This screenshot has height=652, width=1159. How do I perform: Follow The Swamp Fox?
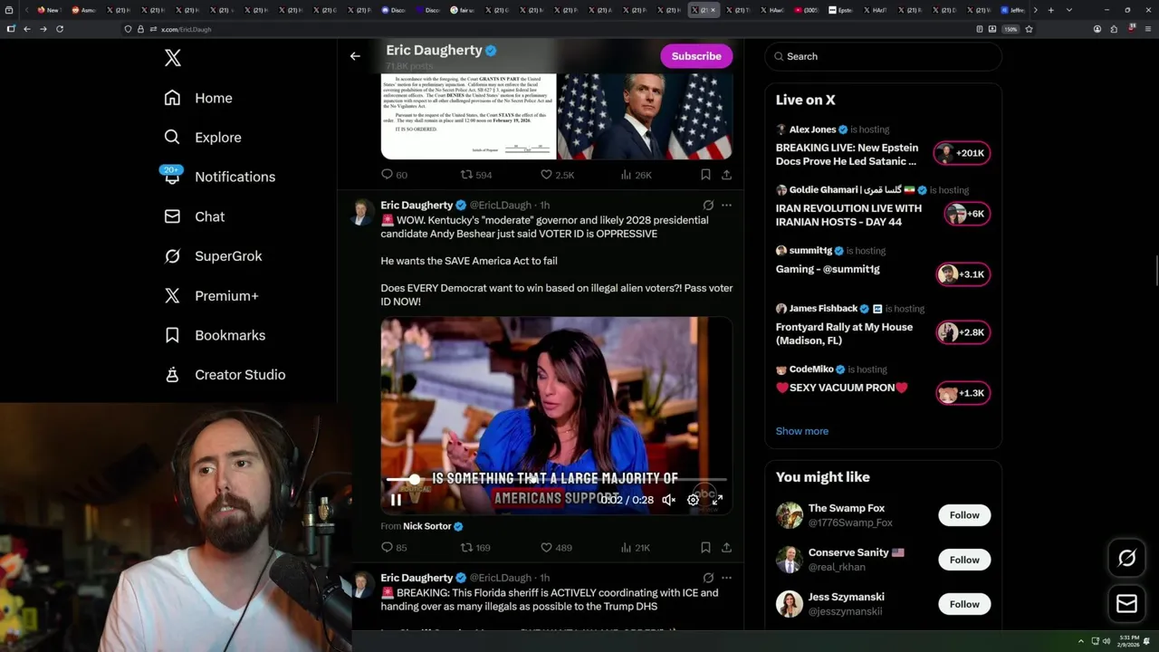(x=964, y=515)
